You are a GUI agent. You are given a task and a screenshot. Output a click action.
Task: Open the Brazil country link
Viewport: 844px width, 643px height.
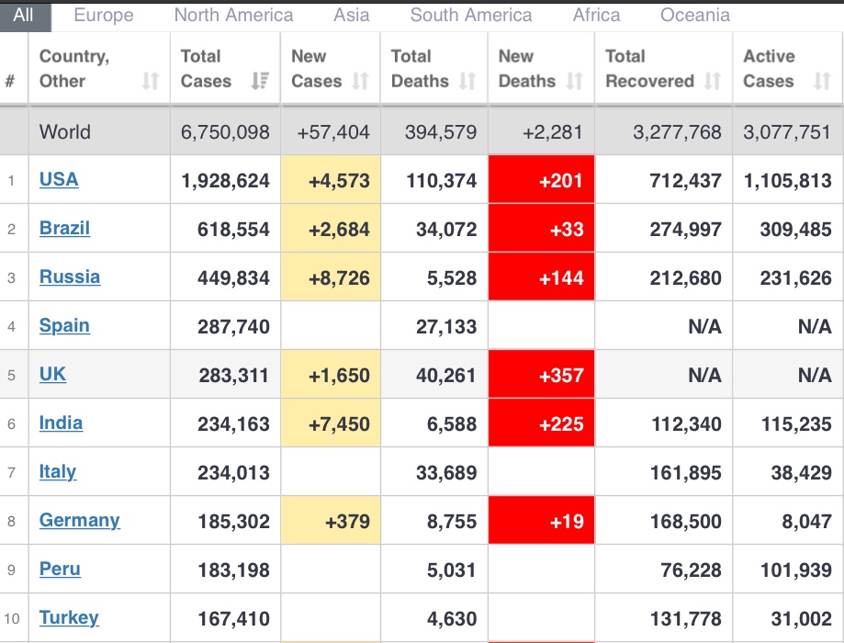click(64, 228)
